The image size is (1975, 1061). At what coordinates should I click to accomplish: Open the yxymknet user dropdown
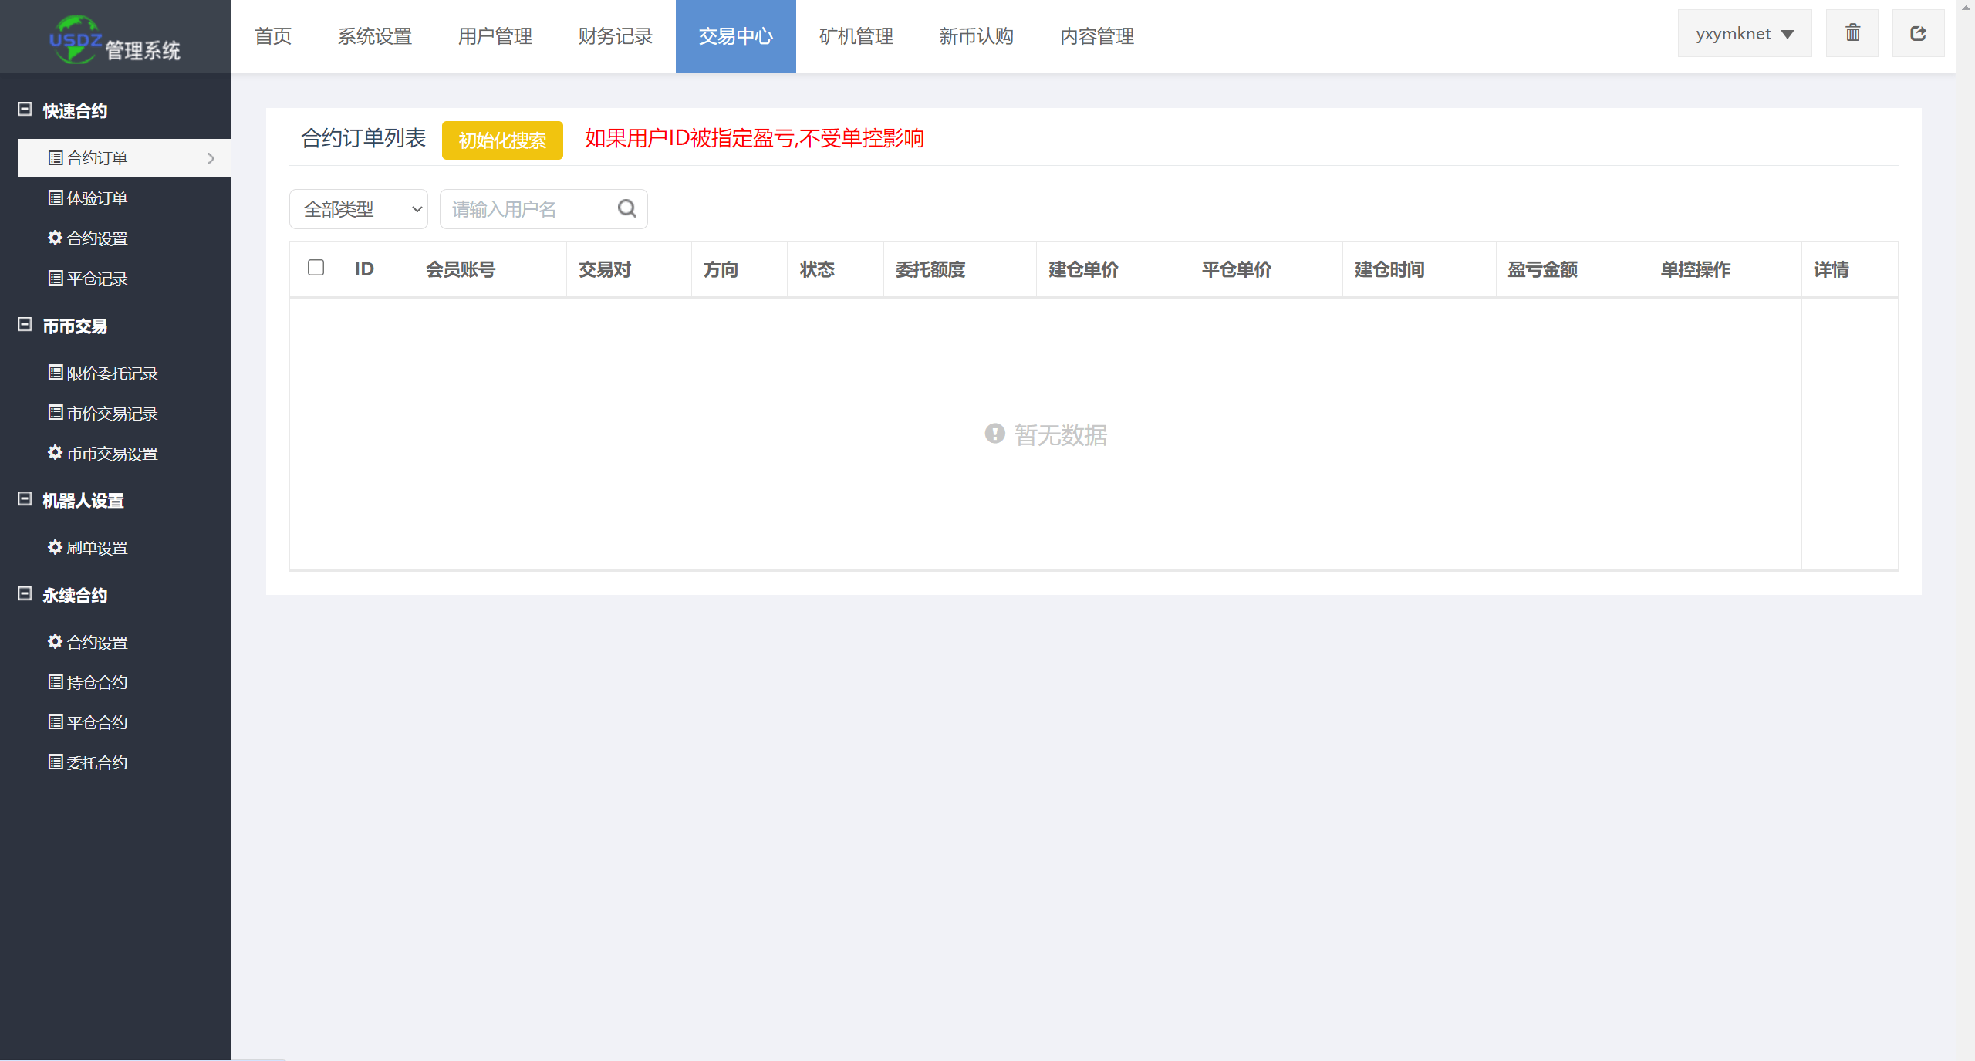[x=1744, y=34]
